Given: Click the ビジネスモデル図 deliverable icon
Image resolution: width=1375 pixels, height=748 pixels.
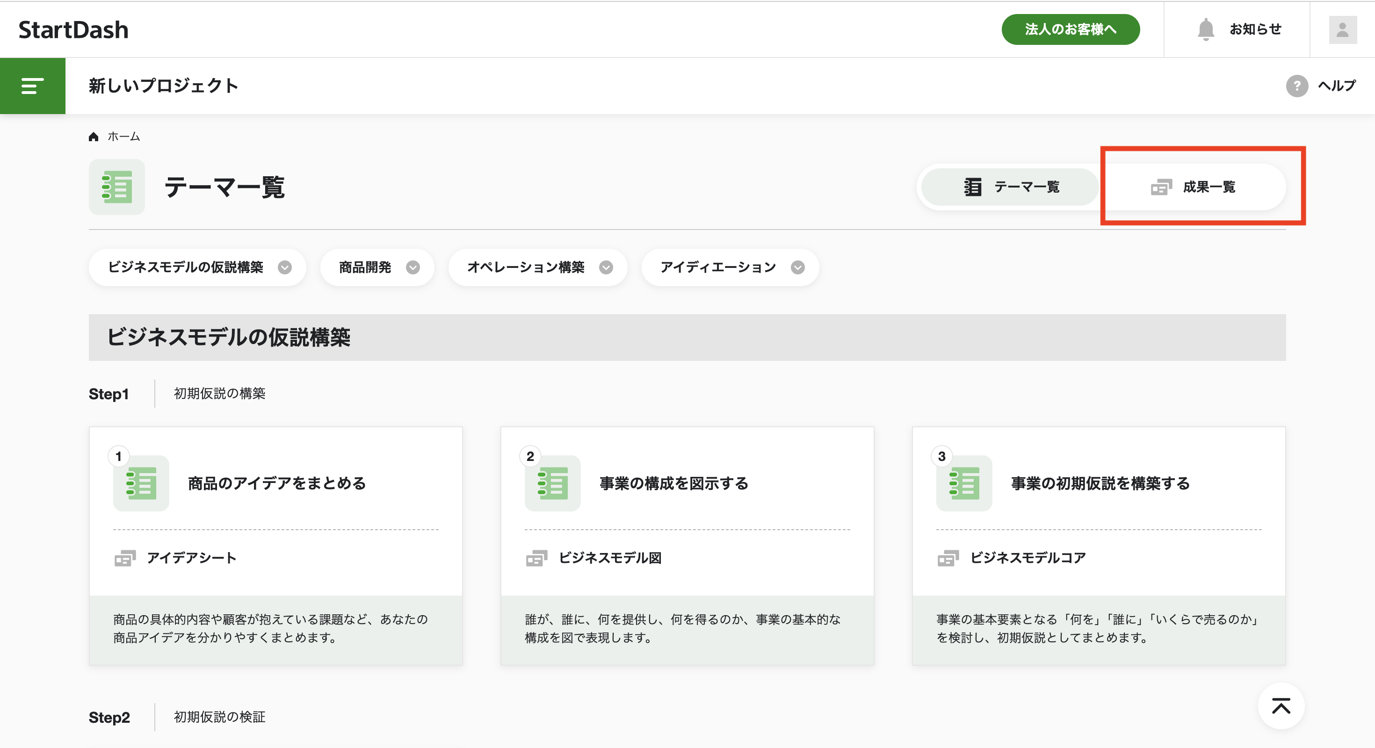Looking at the screenshot, I should 536,558.
